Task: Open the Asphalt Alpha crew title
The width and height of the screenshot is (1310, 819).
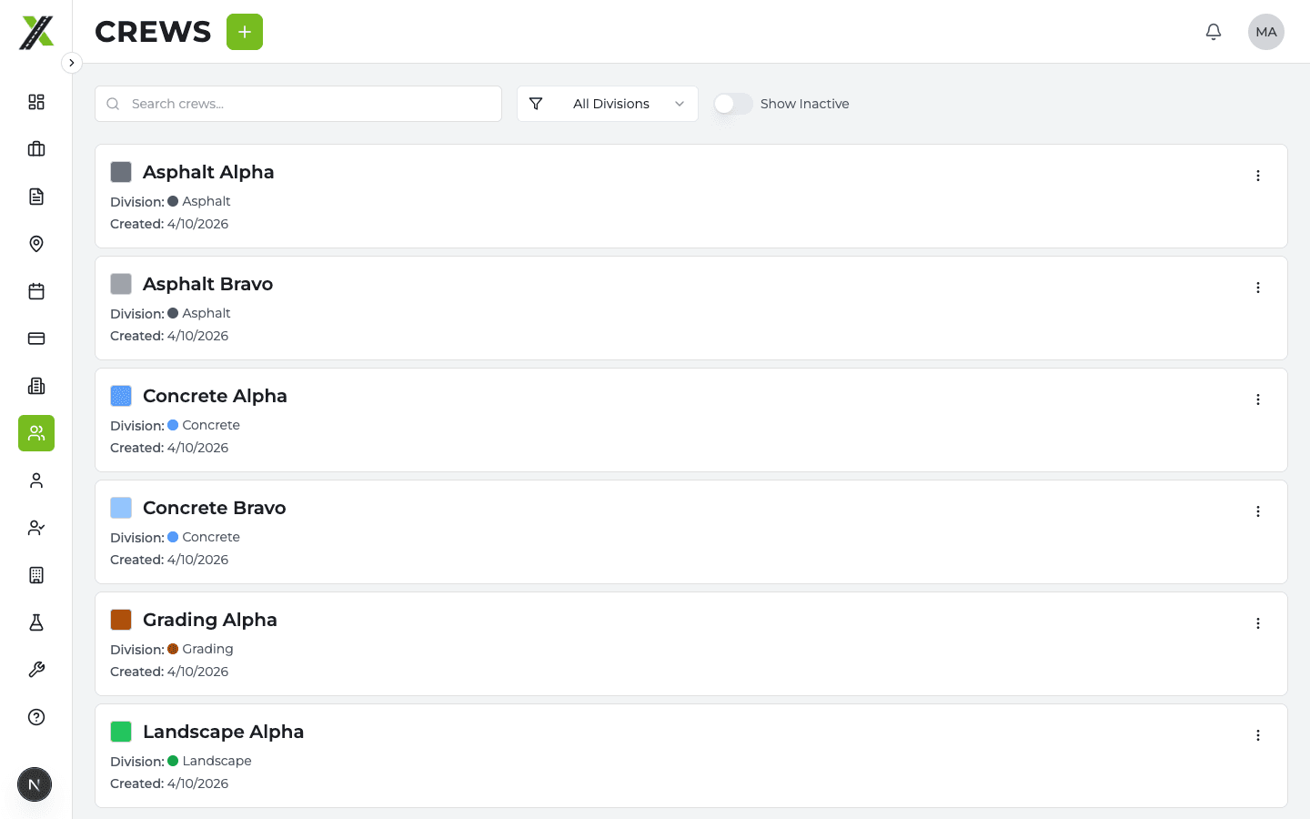Action: pos(208,172)
